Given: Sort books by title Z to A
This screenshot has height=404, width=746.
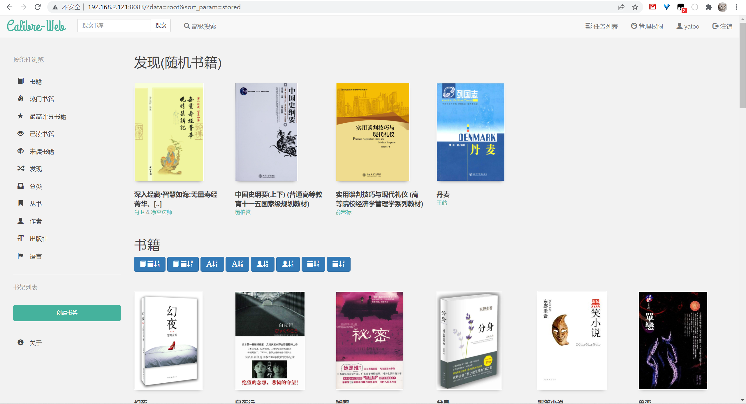Looking at the screenshot, I should click(x=237, y=264).
